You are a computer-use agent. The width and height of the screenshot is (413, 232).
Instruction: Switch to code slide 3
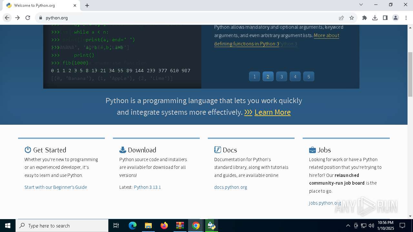click(x=281, y=76)
